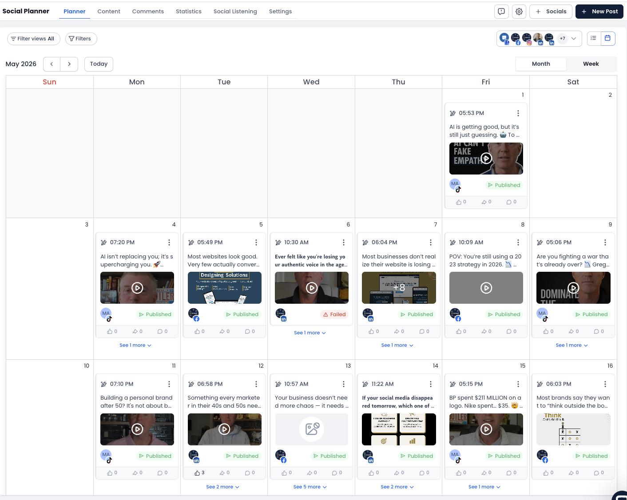Open the chat feedback icon in header
This screenshot has height=500, width=627.
[501, 12]
